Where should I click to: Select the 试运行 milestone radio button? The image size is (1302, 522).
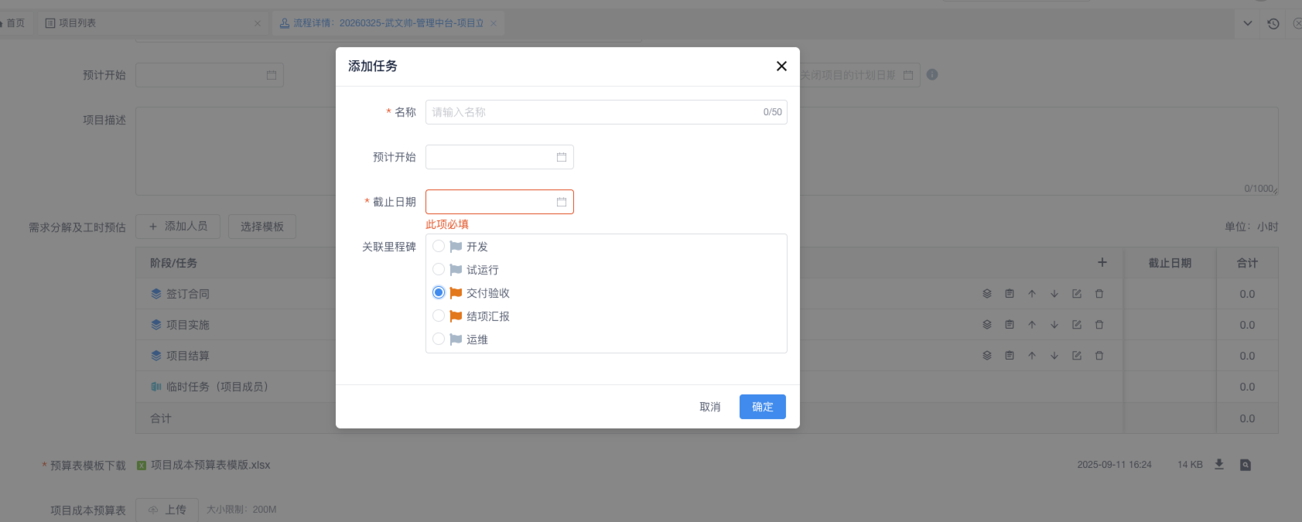point(439,270)
